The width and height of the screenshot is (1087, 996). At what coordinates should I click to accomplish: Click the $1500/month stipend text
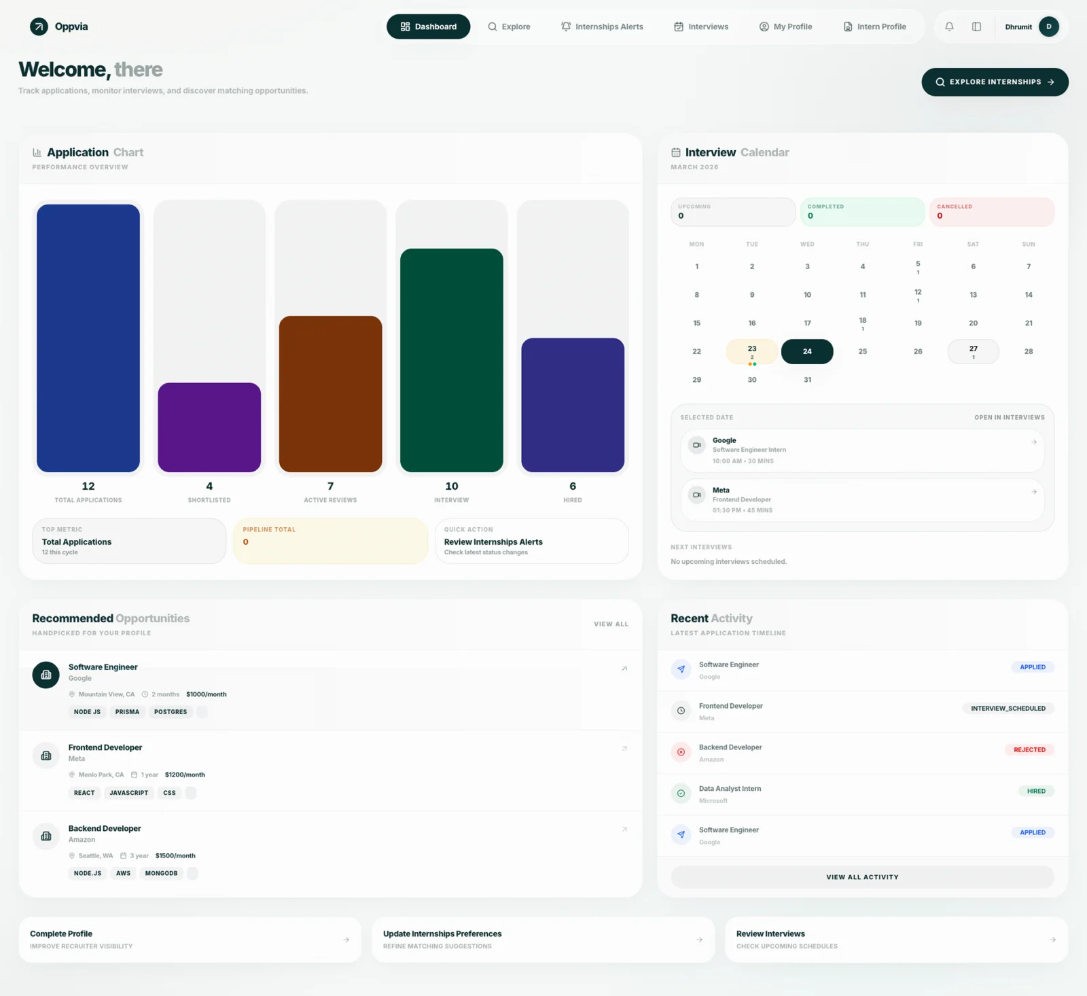click(175, 856)
